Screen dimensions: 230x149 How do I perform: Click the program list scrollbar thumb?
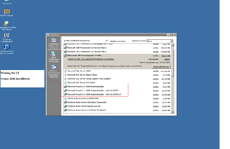pos(172,63)
